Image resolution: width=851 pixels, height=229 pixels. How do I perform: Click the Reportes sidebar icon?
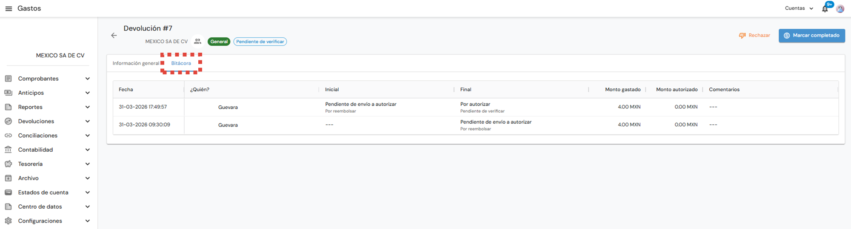[8, 107]
